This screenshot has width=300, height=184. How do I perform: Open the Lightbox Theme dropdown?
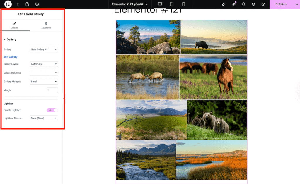[x=44, y=118]
